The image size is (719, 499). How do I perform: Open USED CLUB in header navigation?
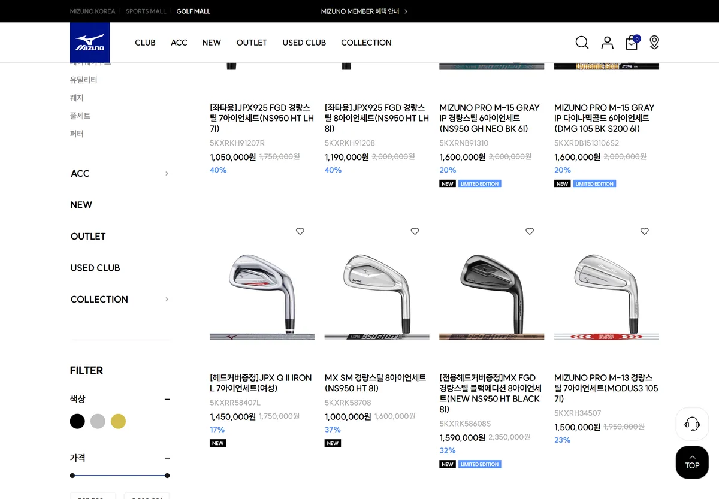pyautogui.click(x=304, y=43)
